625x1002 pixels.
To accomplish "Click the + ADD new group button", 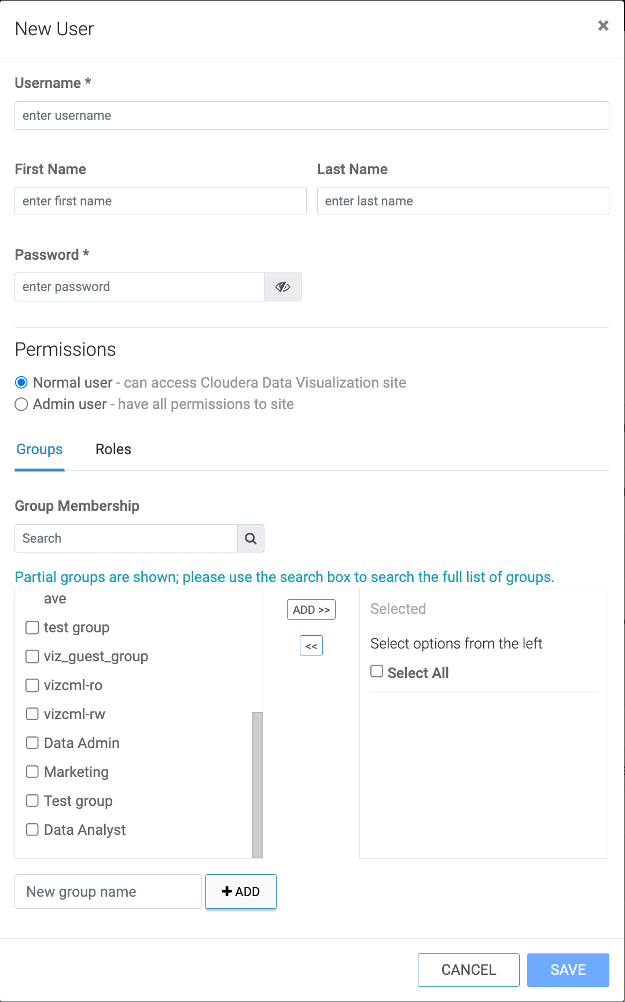I will click(241, 892).
